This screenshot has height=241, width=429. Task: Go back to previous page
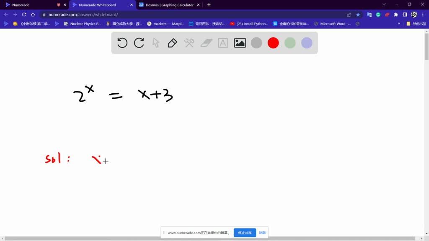click(6, 15)
